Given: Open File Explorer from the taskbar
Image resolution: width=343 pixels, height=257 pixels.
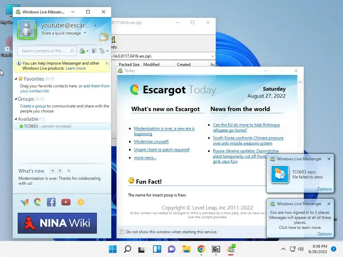Looking at the screenshot, I should point(186,249).
